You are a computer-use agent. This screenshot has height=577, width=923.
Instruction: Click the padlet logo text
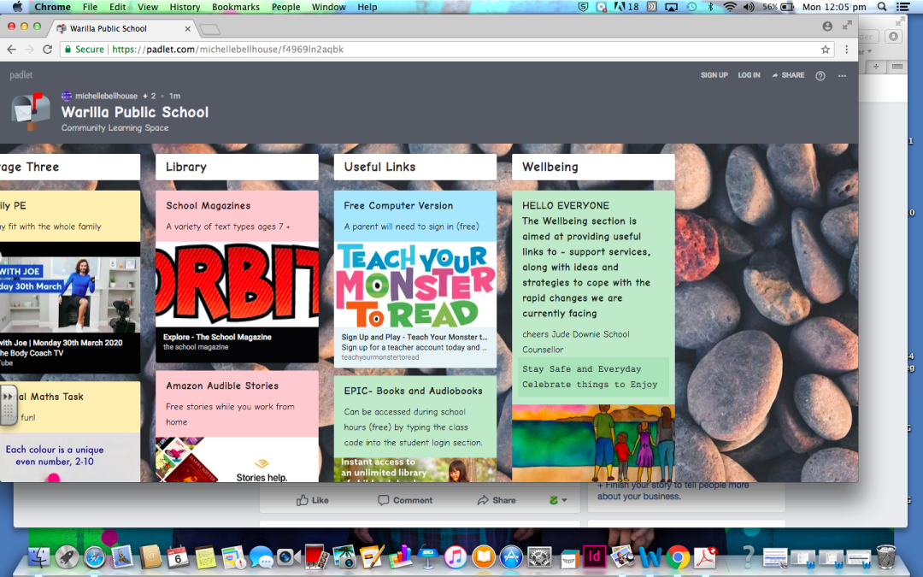pyautogui.click(x=21, y=75)
